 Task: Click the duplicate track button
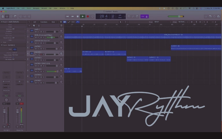tap(34, 26)
